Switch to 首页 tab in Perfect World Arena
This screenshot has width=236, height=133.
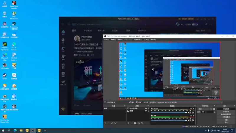pyautogui.click(x=74, y=31)
